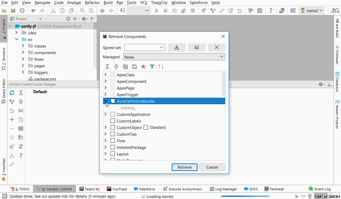Click the green plus icon in Version Control

pos(12,120)
